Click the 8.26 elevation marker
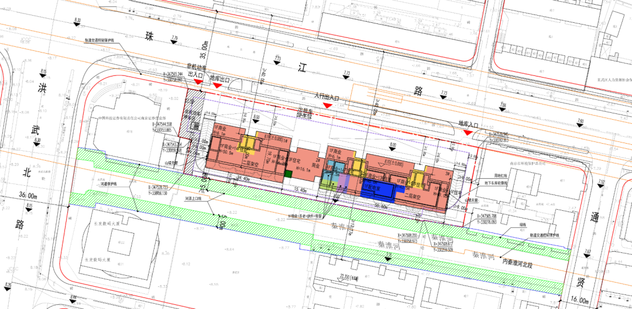The width and height of the screenshot is (632, 309). pos(8,286)
